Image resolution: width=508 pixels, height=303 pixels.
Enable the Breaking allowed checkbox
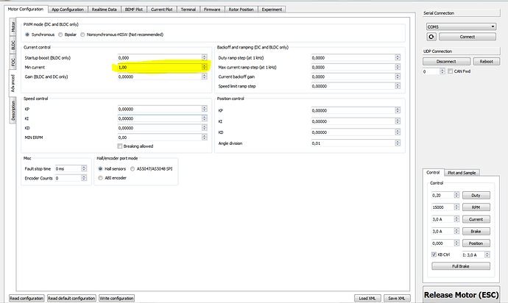coord(120,146)
